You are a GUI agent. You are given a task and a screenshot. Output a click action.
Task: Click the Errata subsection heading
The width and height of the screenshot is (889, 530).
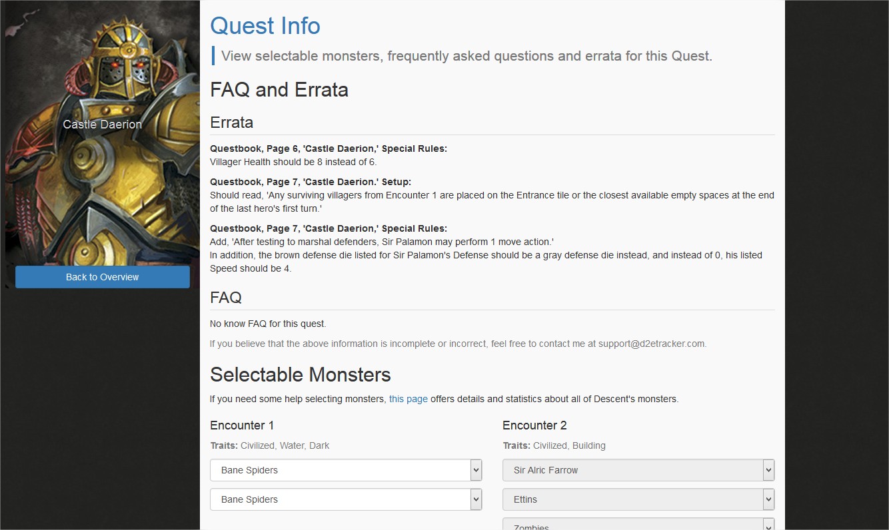pyautogui.click(x=231, y=123)
